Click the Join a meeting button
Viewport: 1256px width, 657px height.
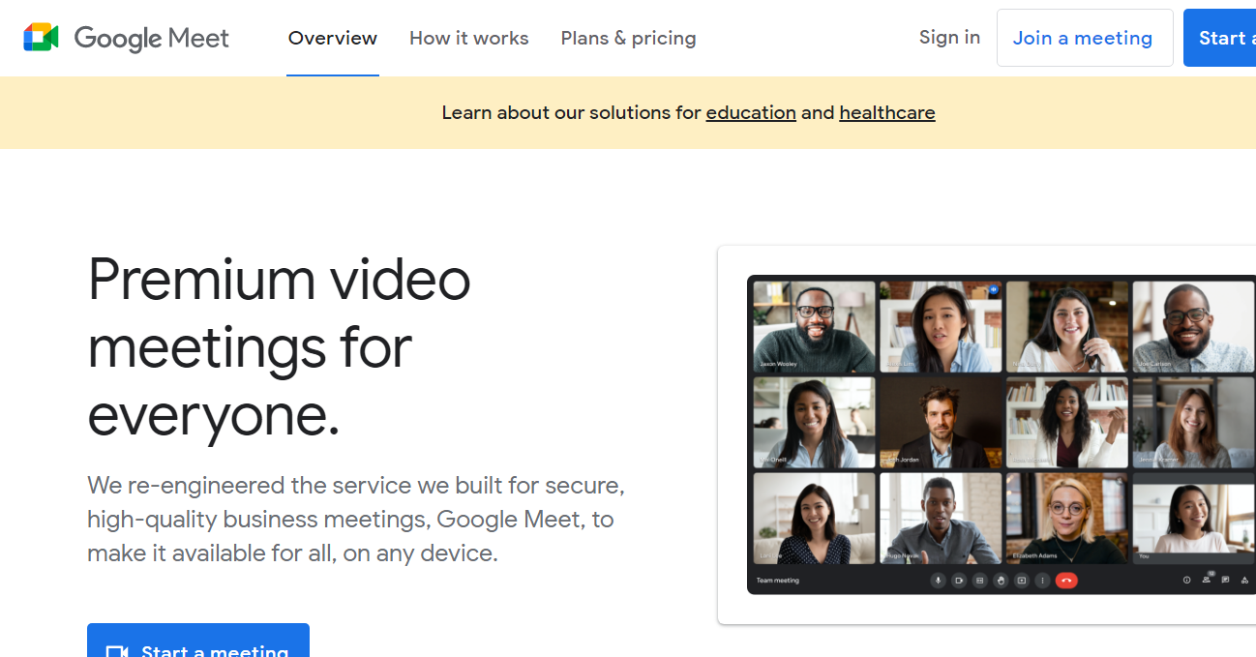coord(1085,38)
